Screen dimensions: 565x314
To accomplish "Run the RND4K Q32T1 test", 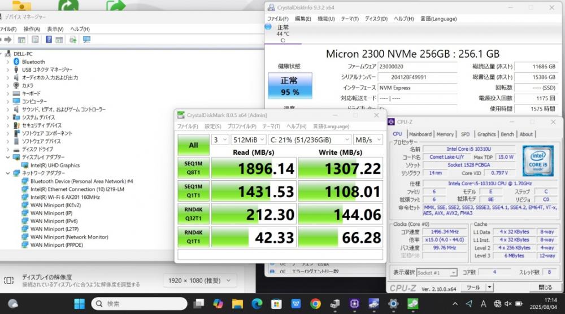I will pyautogui.click(x=193, y=214).
